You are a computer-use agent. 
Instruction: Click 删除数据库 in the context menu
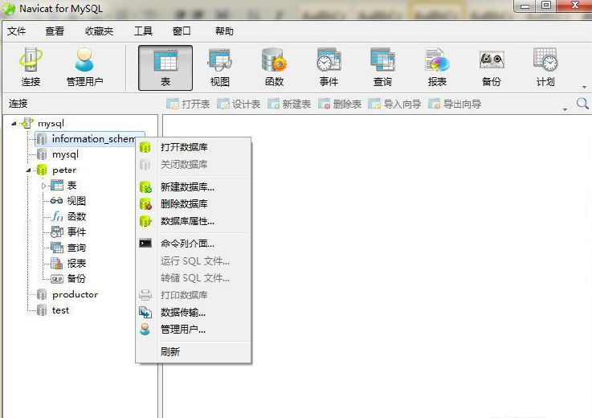[184, 204]
